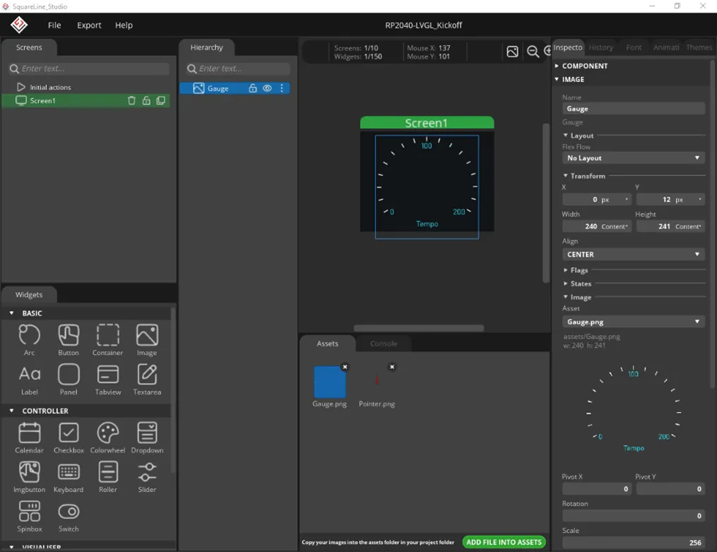Add an Arc widget
717x552 pixels.
[29, 339]
